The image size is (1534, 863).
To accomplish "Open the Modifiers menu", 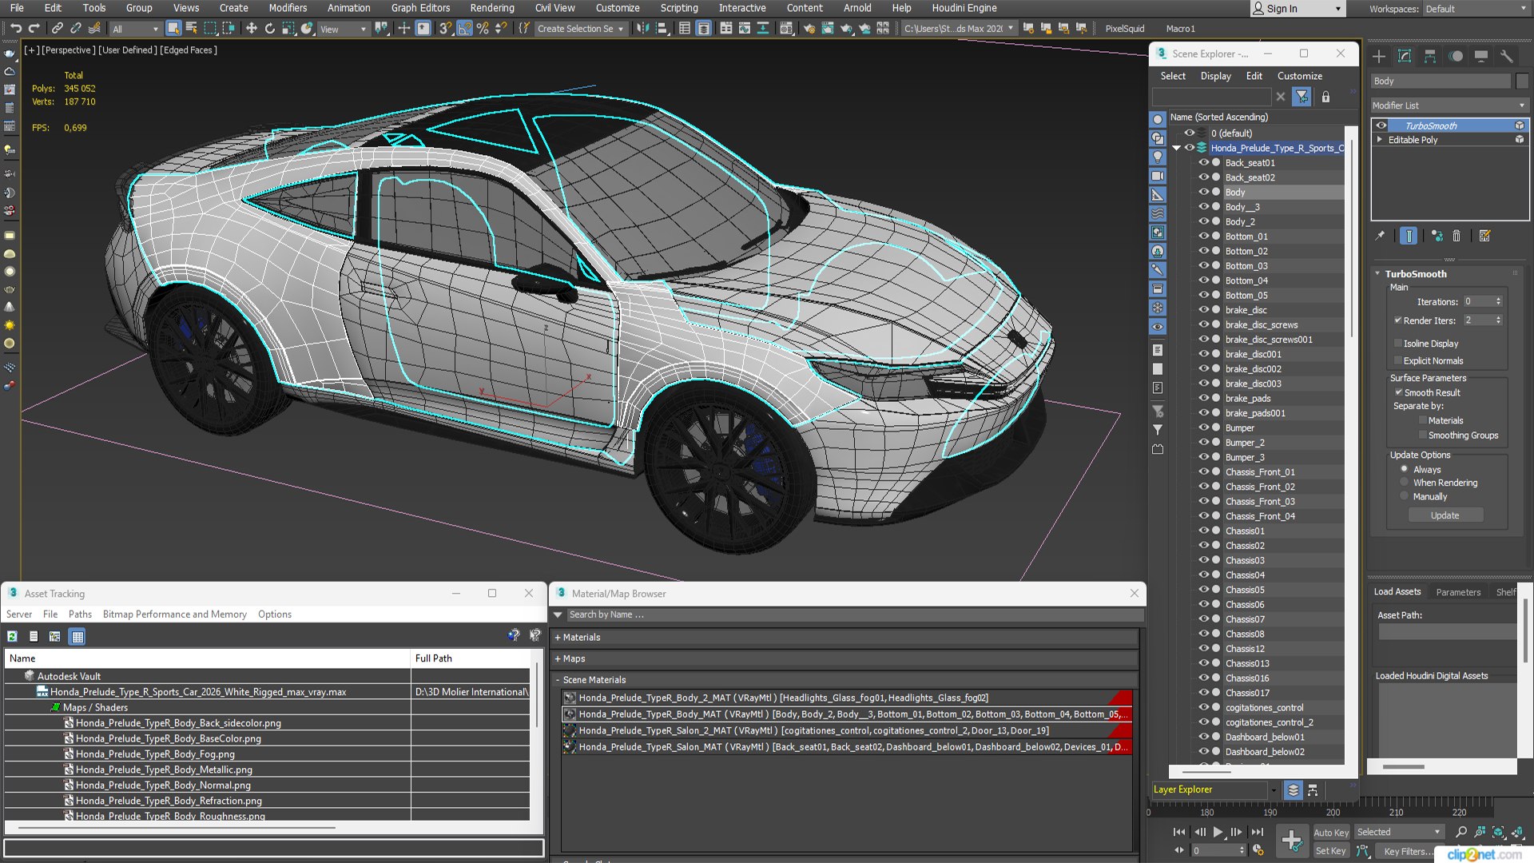I will (x=288, y=8).
